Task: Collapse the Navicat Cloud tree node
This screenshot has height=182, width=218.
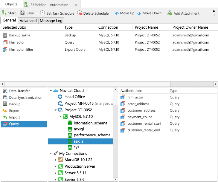Action: pos(51,91)
